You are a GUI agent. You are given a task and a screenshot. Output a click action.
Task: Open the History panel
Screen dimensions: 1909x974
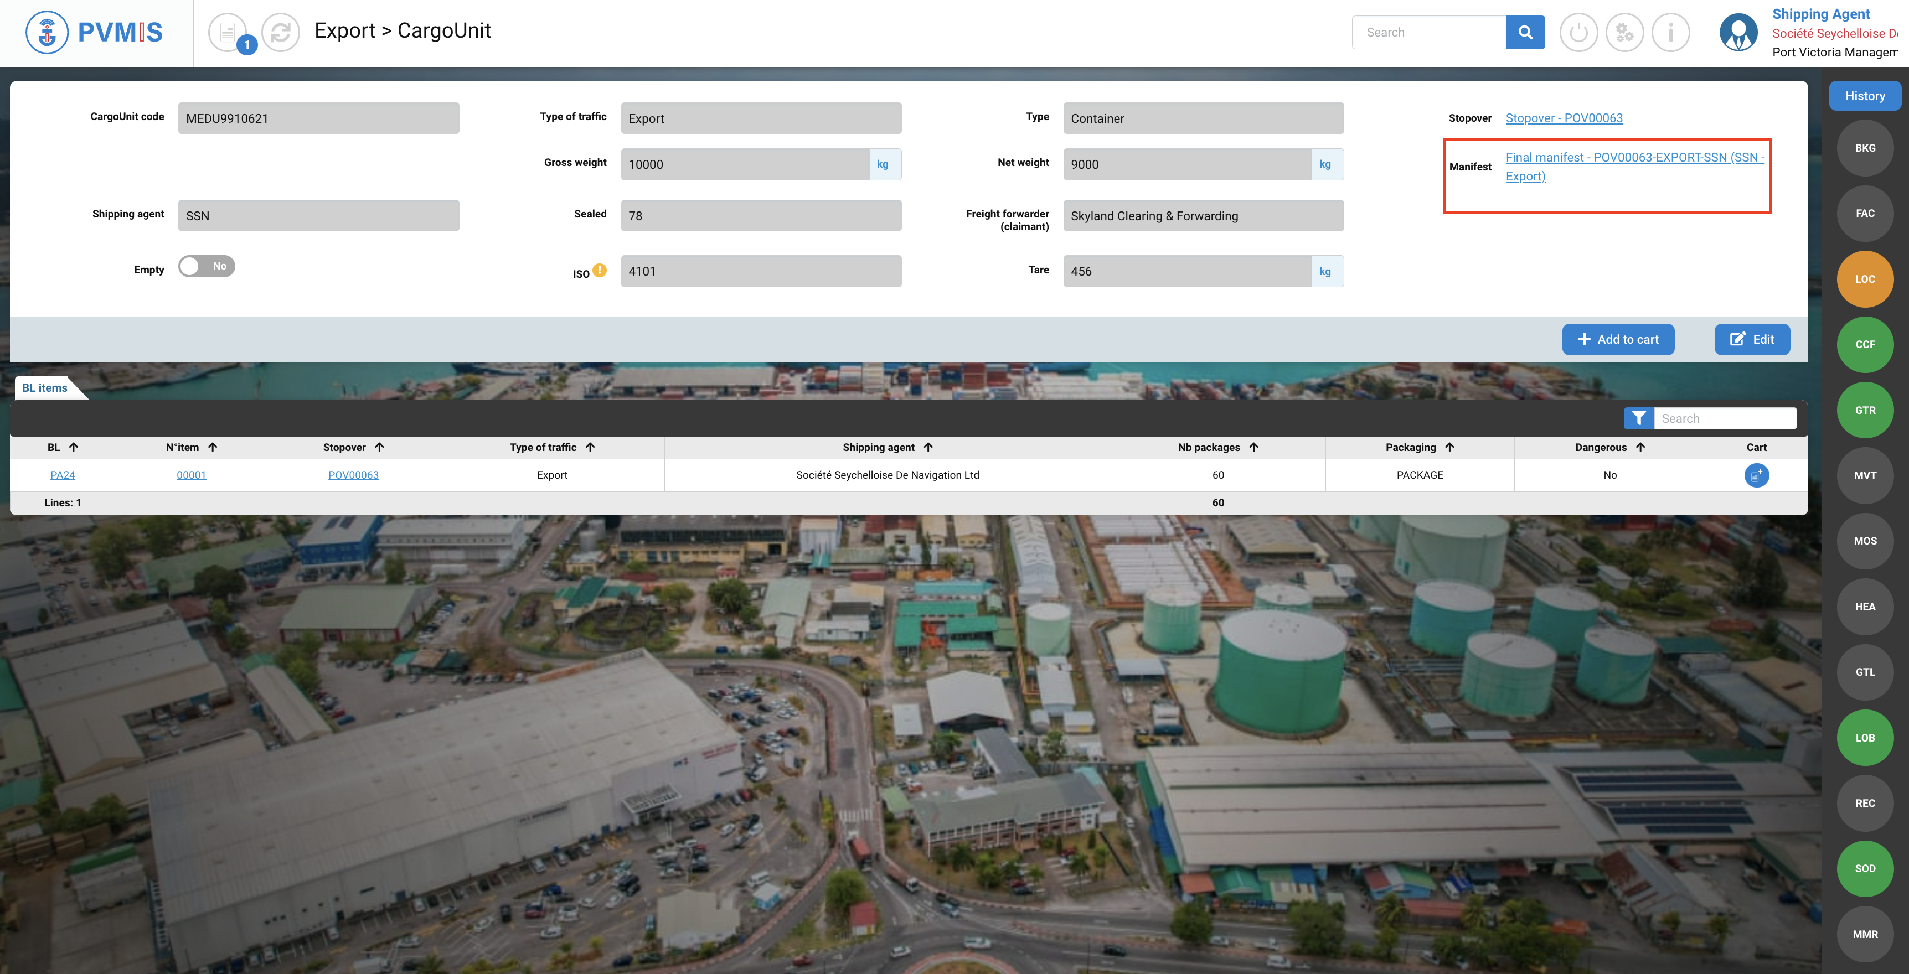point(1865,96)
